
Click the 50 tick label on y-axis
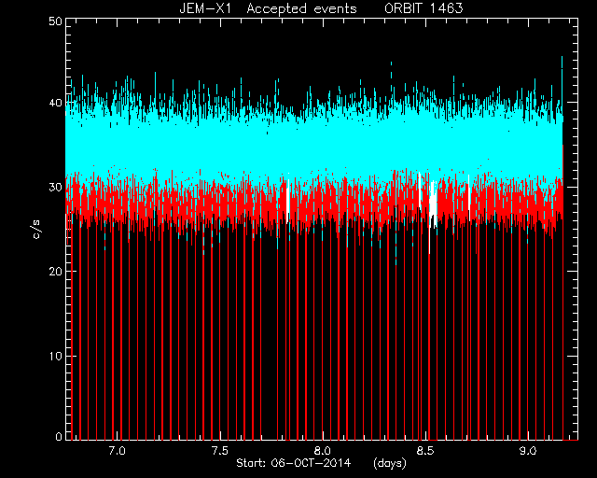55,21
